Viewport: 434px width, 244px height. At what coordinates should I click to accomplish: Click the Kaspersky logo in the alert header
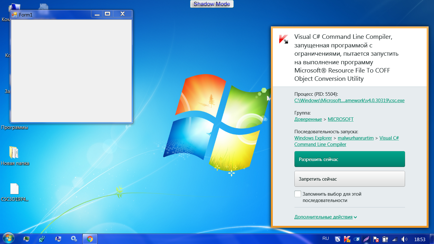pos(283,39)
